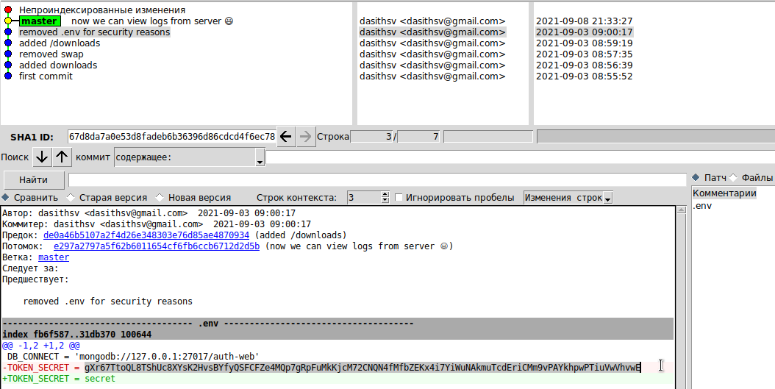Click the yellow master commit graph node
This screenshot has height=389, width=775.
[8, 21]
